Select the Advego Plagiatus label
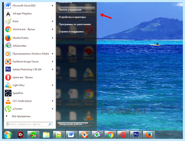This screenshot has width=185, height=141. click(x=22, y=14)
